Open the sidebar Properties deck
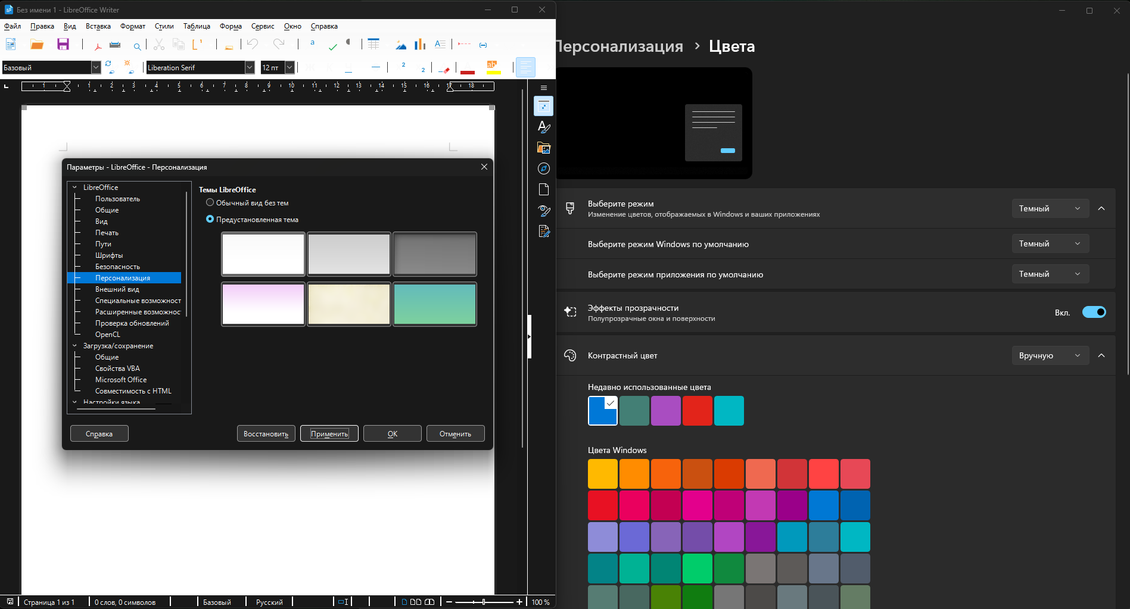The width and height of the screenshot is (1130, 609). point(543,106)
